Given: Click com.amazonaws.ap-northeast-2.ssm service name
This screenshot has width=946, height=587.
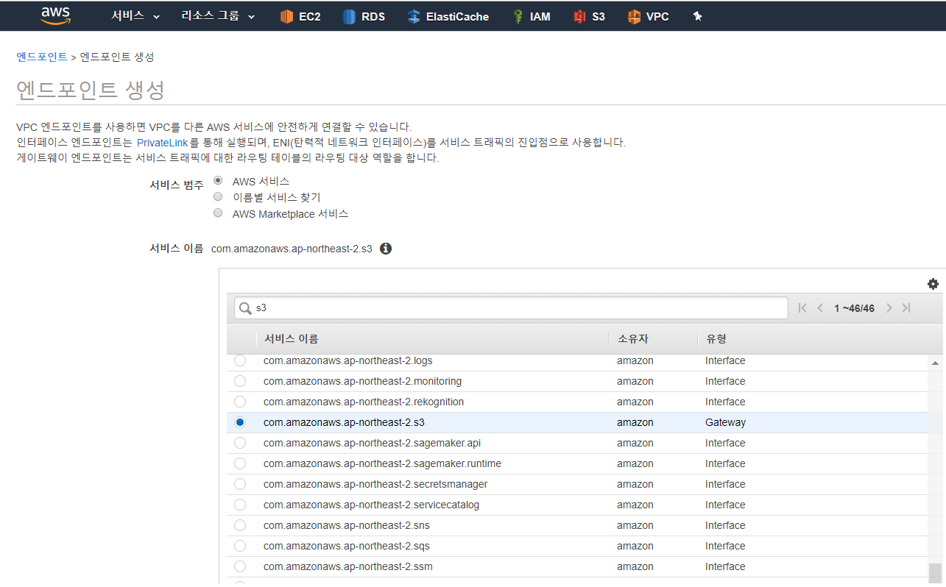Looking at the screenshot, I should click(348, 566).
